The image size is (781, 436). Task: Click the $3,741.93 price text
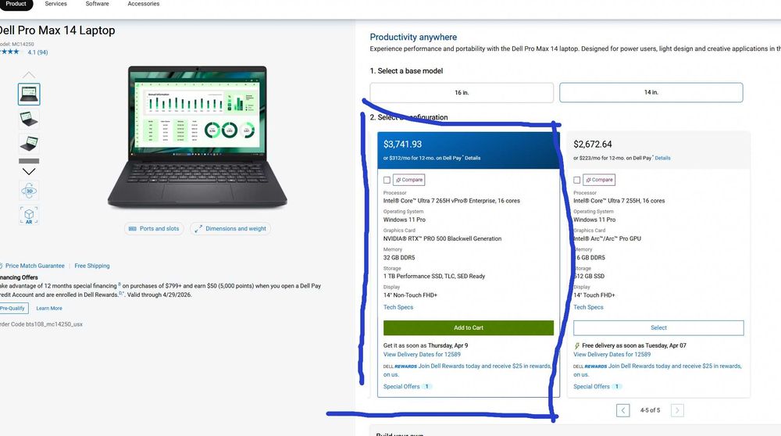402,145
